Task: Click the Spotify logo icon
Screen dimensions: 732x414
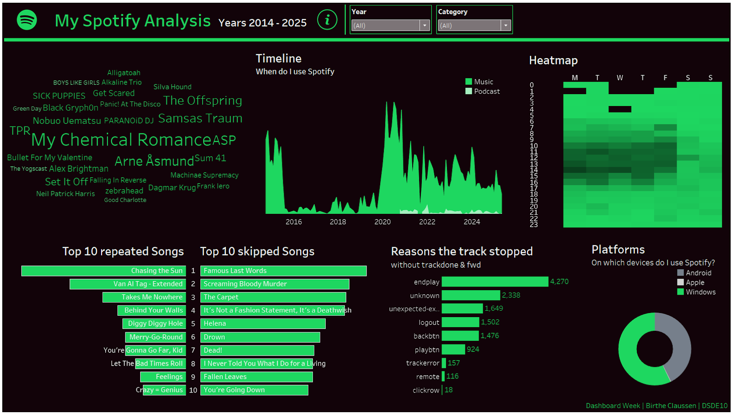Action: [27, 20]
